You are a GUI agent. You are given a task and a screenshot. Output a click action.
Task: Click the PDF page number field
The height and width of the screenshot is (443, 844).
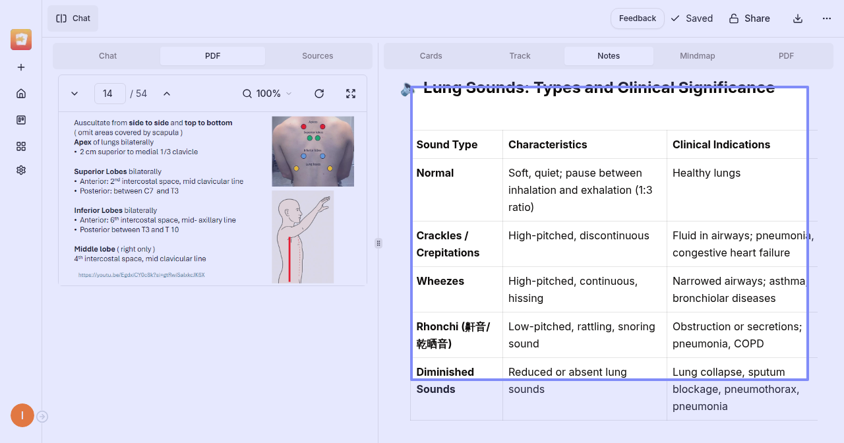110,94
